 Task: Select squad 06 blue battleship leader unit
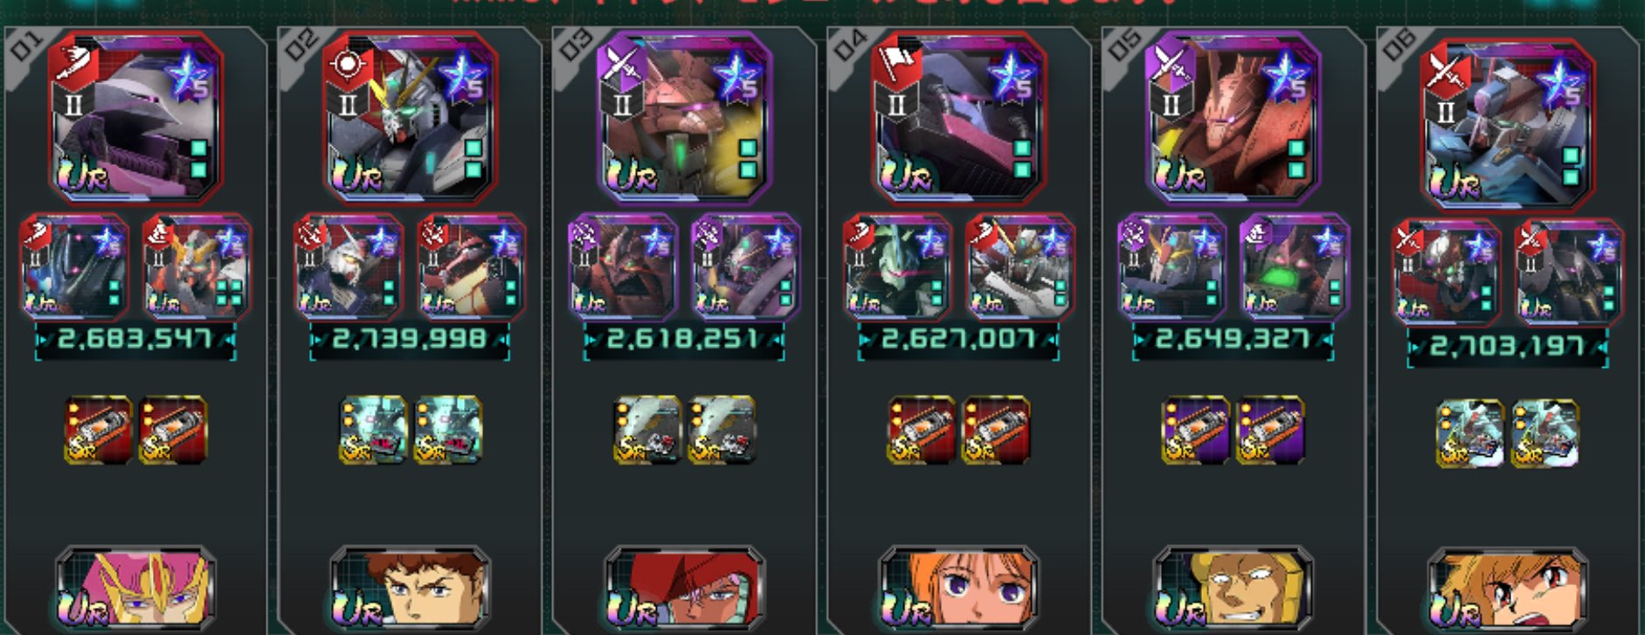[1507, 123]
